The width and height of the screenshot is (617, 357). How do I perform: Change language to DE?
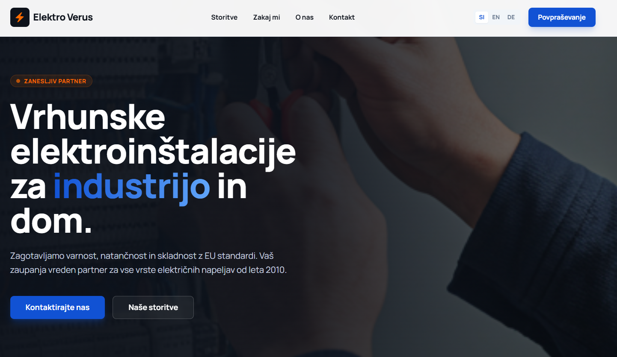tap(511, 18)
